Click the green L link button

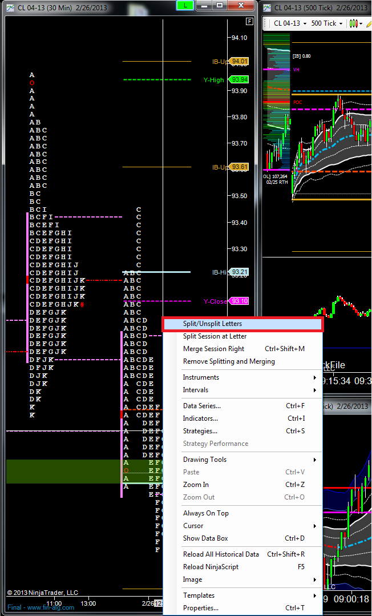[185, 6]
